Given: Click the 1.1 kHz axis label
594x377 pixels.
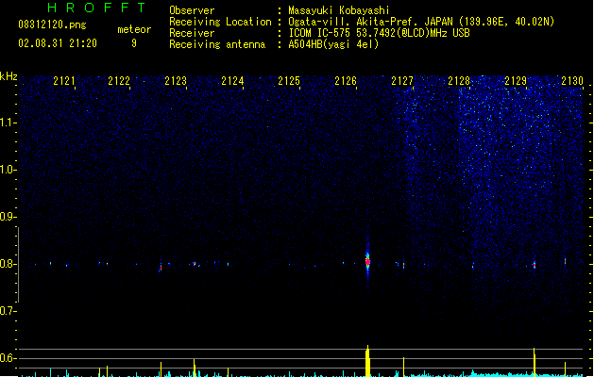Looking at the screenshot, I should 8,123.
